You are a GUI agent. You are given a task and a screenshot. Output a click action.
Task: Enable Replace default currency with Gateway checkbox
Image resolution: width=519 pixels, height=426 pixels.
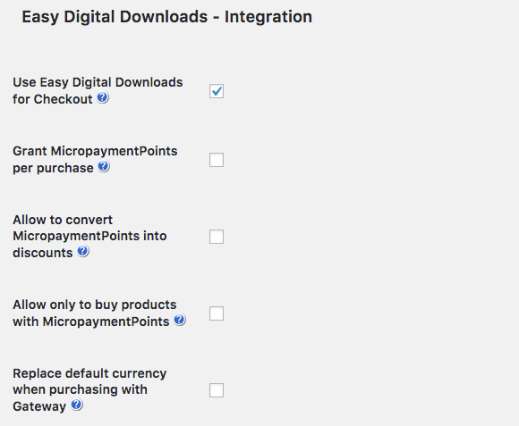tap(217, 390)
